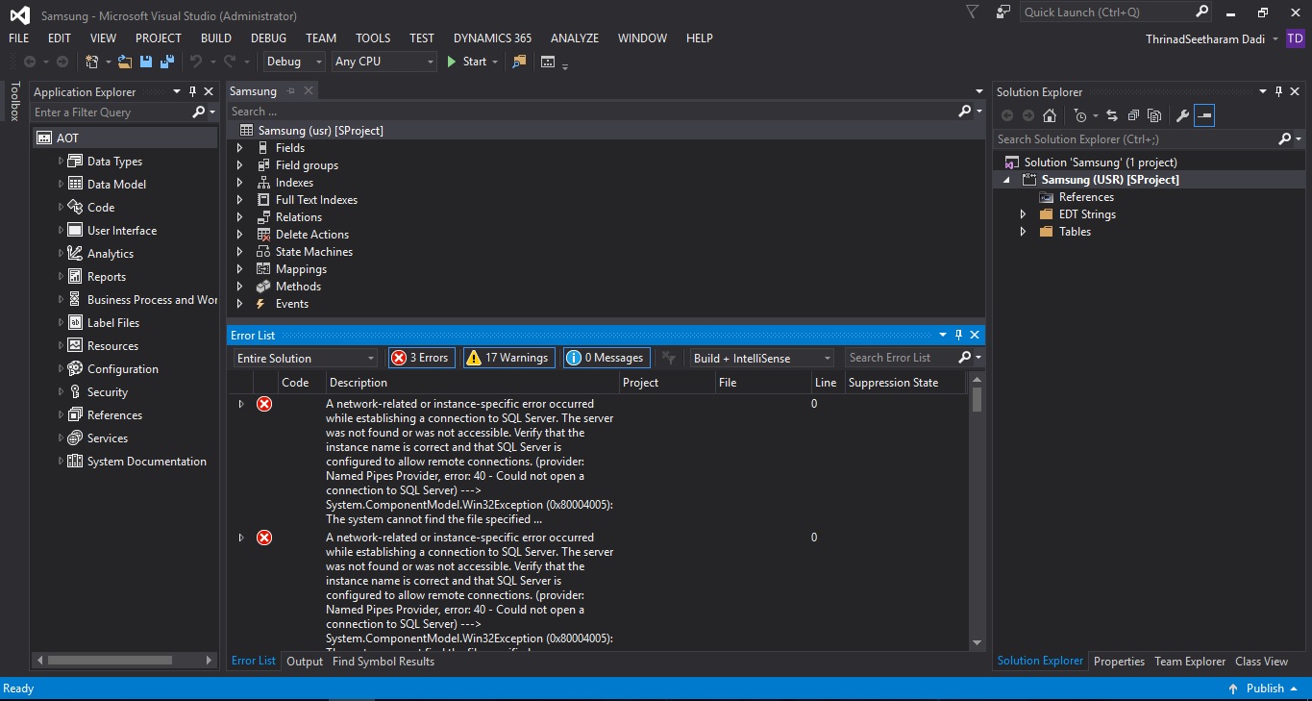Click the Save toolbar icon
The image size is (1312, 701).
(x=146, y=62)
